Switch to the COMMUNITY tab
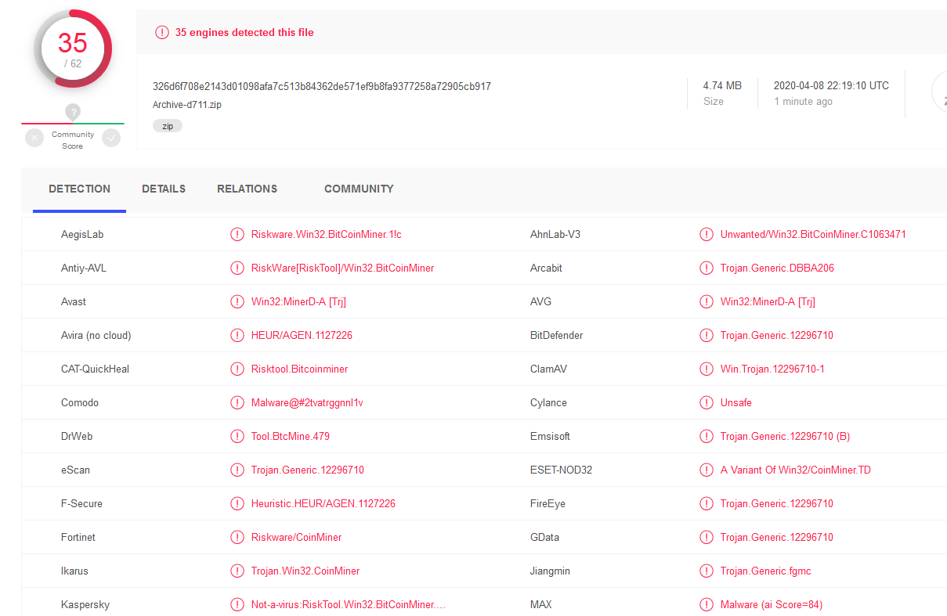Image resolution: width=947 pixels, height=616 pixels. [359, 189]
